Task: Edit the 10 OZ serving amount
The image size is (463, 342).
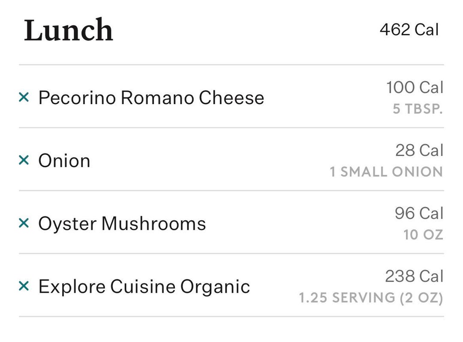Action: coord(423,235)
